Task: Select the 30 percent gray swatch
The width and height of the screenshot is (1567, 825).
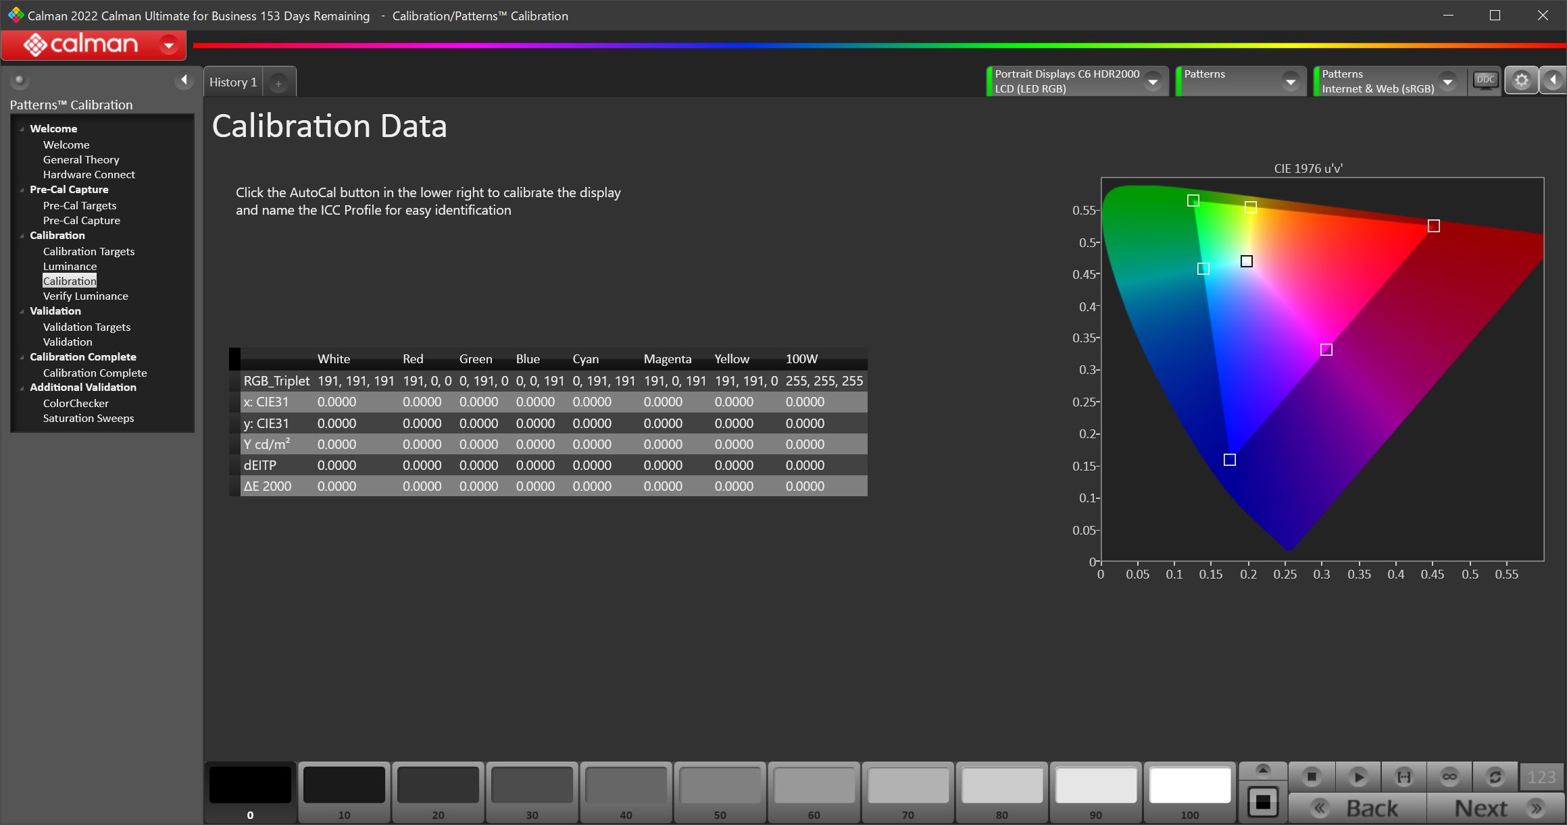Action: (x=532, y=784)
